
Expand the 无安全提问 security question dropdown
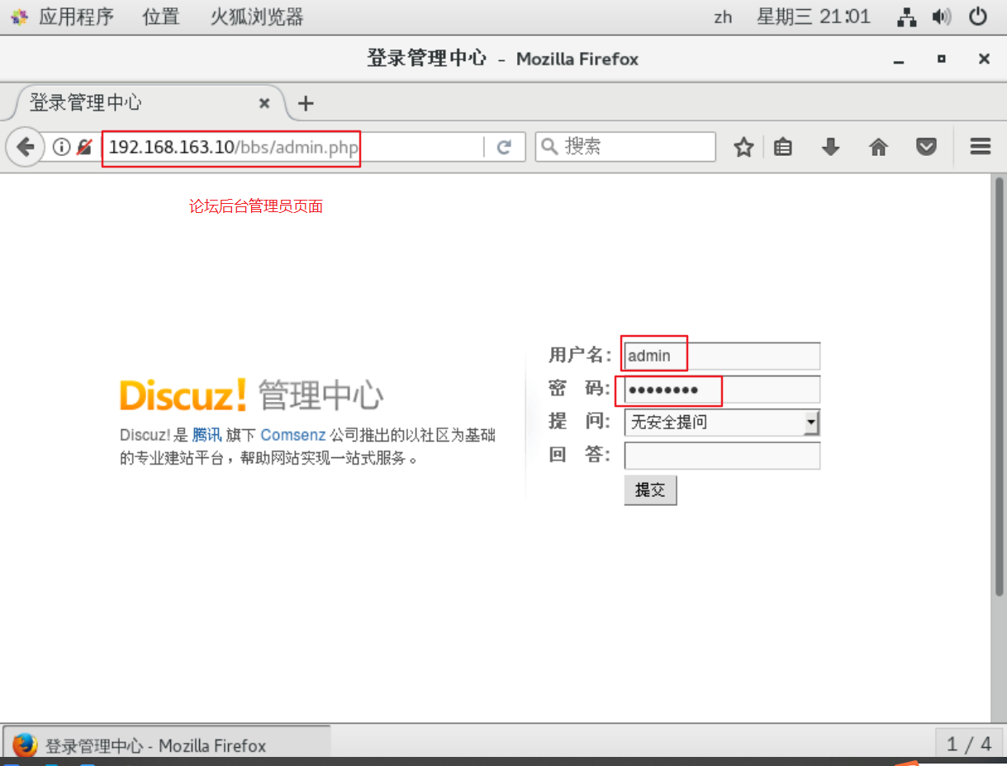[x=722, y=423]
